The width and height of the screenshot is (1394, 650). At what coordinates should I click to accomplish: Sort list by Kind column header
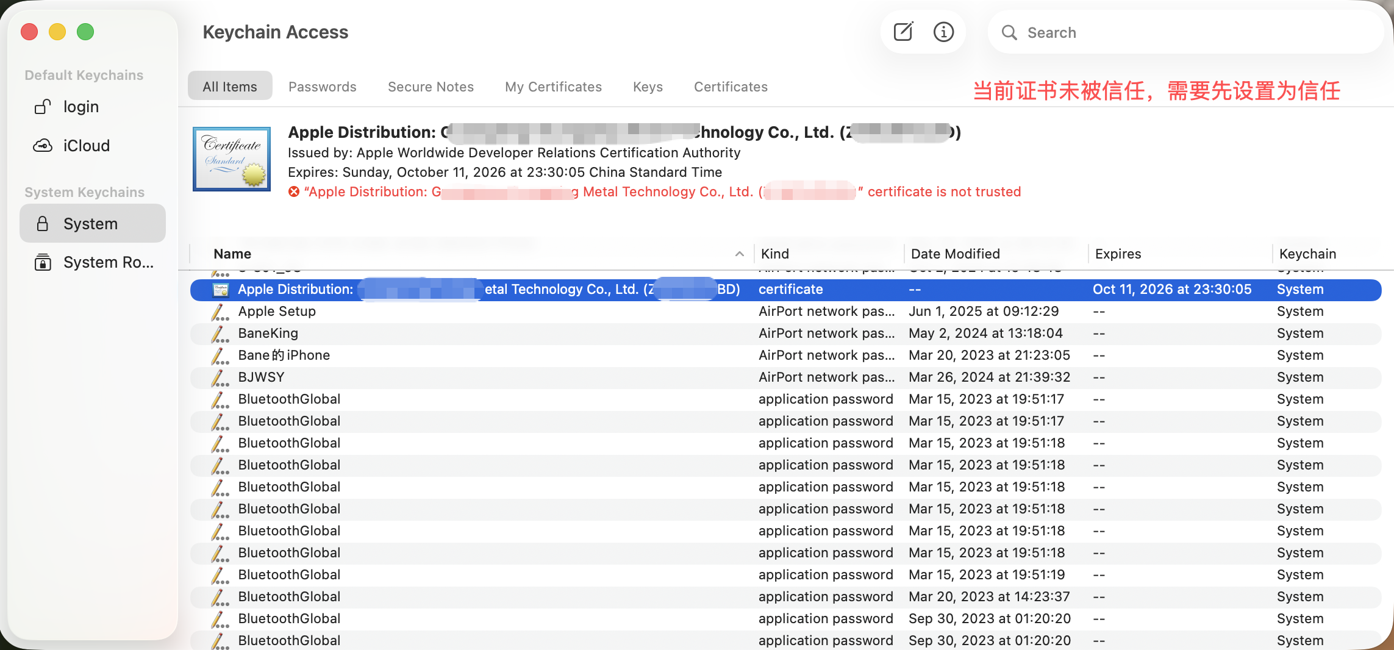click(774, 254)
